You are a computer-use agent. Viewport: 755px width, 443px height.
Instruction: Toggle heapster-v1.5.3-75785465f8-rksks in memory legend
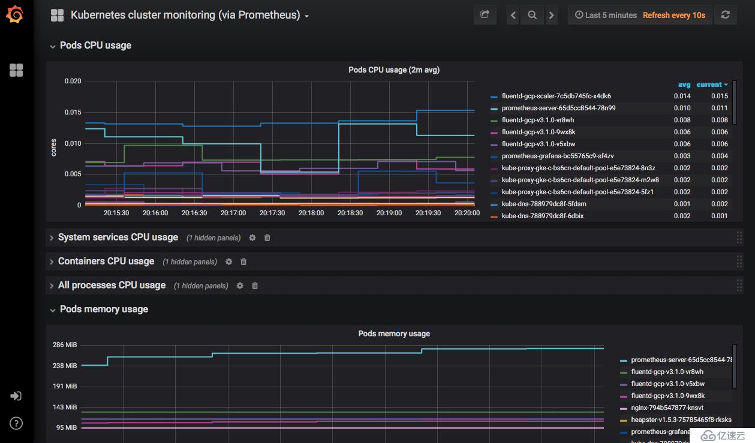(681, 420)
